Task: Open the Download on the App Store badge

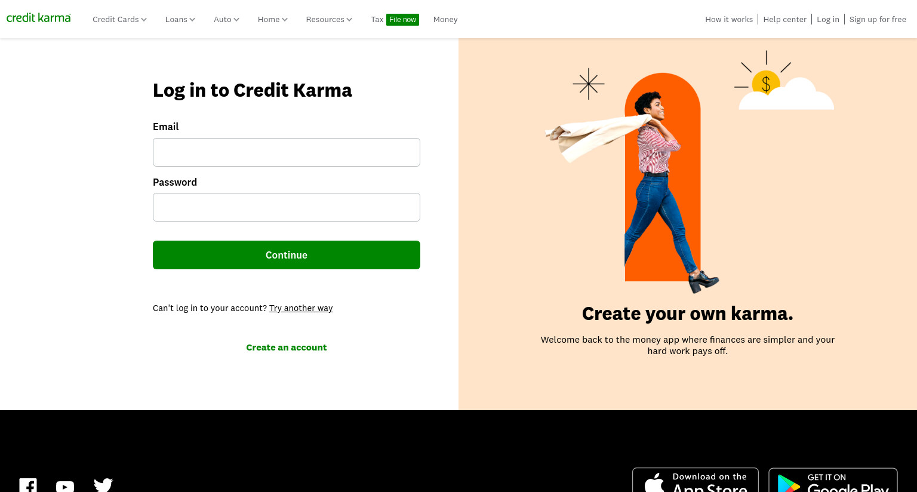Action: point(696,480)
